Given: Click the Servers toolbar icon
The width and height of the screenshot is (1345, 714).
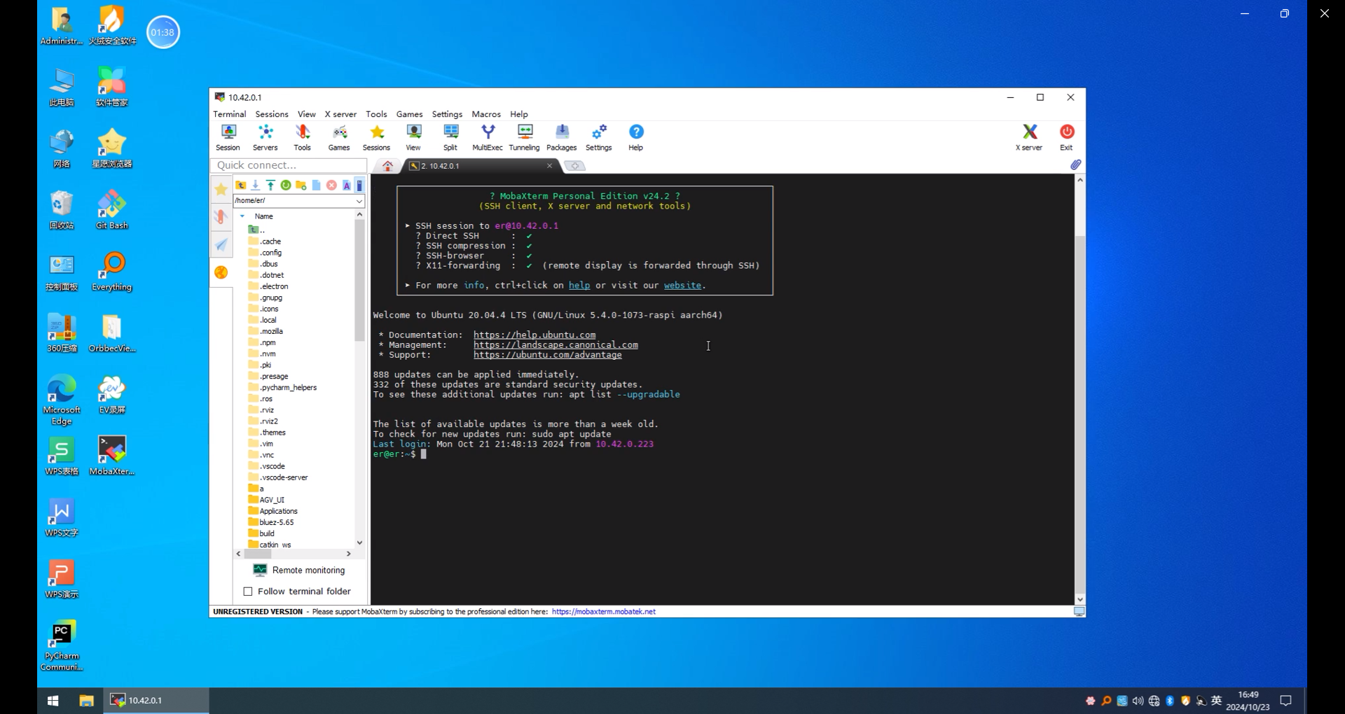Looking at the screenshot, I should [265, 137].
